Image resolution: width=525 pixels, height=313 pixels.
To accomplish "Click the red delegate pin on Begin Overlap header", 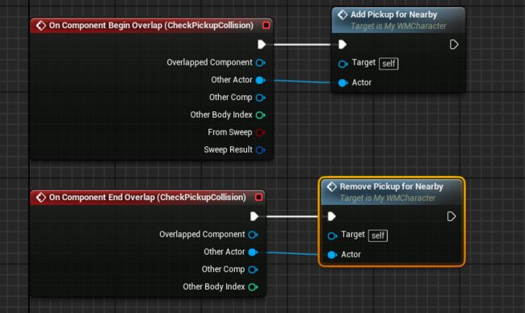I will pos(266,25).
